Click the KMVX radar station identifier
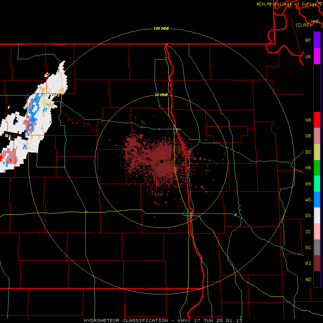This screenshot has width=323, height=323. (185, 320)
